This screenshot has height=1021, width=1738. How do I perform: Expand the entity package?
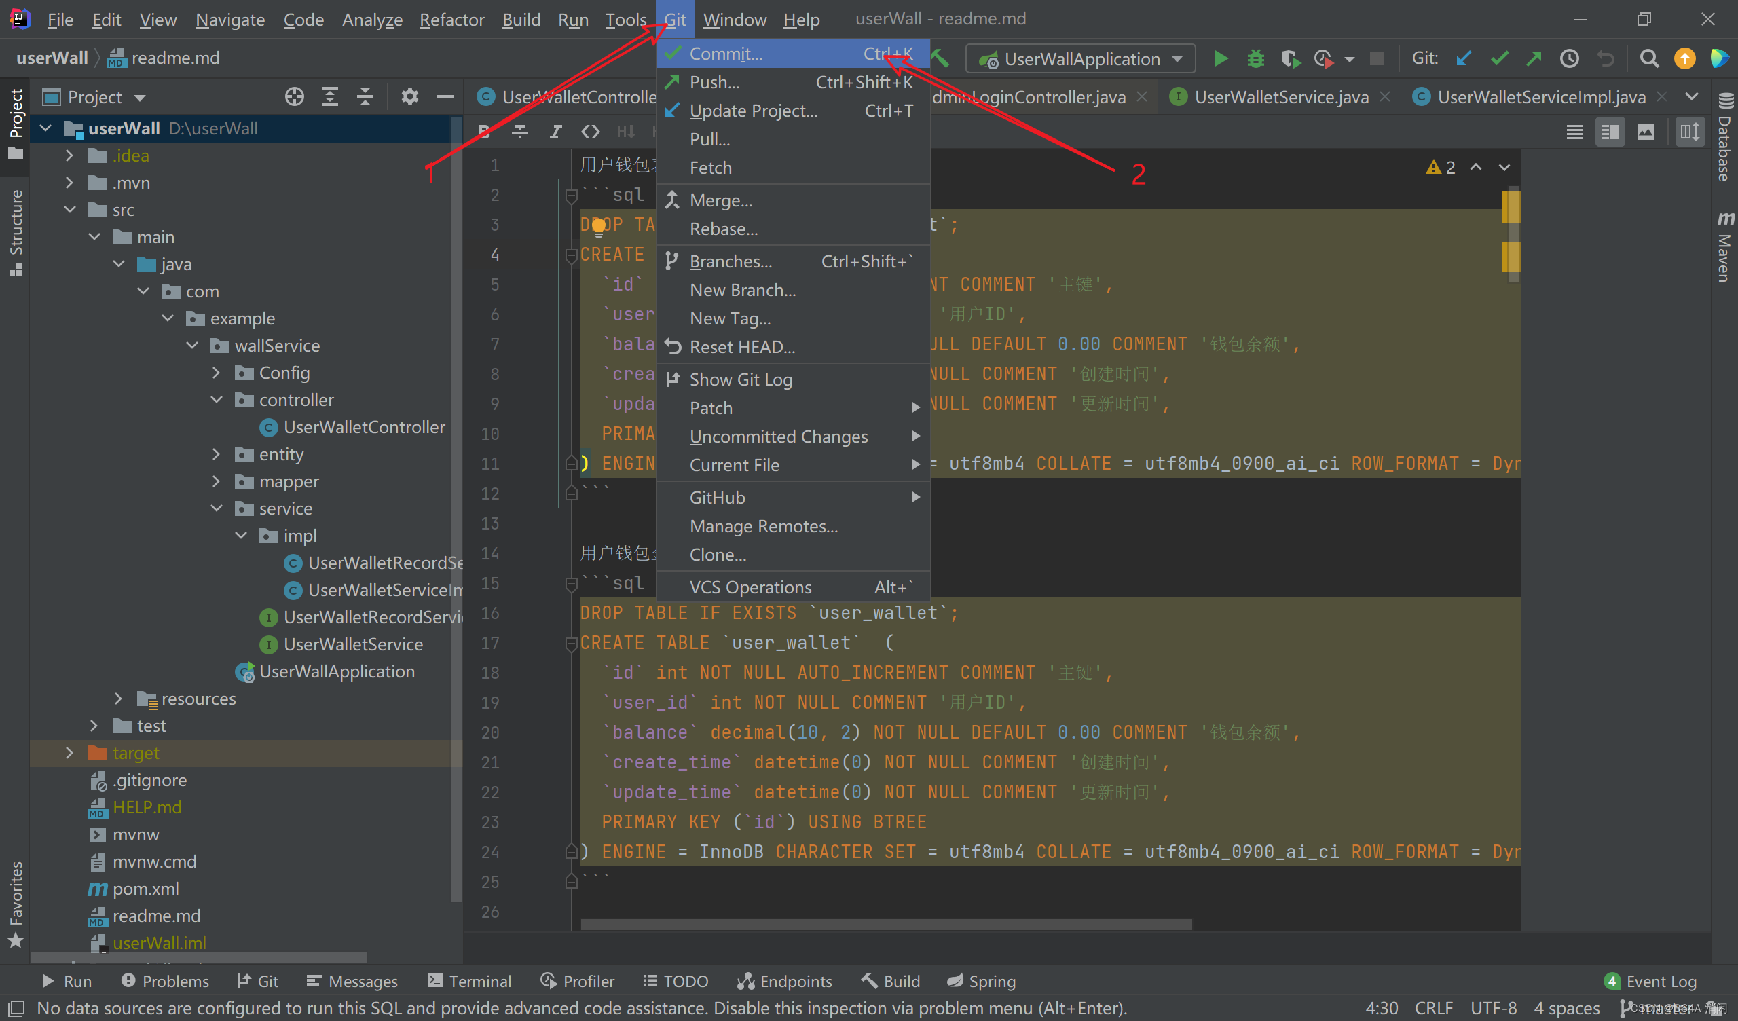(216, 454)
